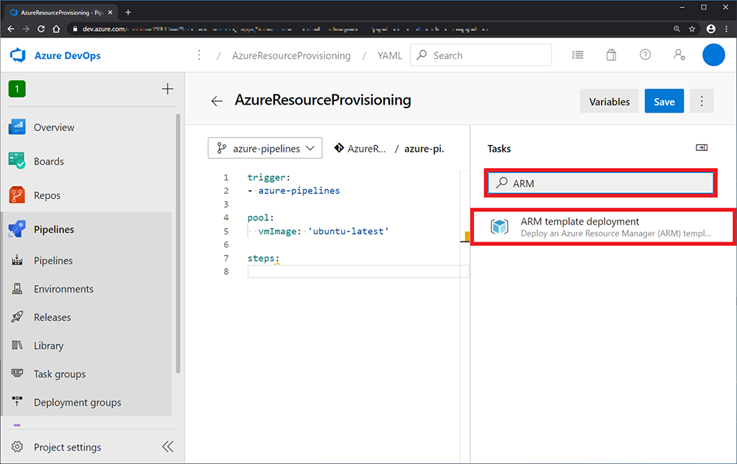Click the 'trigger:' line in editor
Screen dimensions: 737x464
click(269, 177)
